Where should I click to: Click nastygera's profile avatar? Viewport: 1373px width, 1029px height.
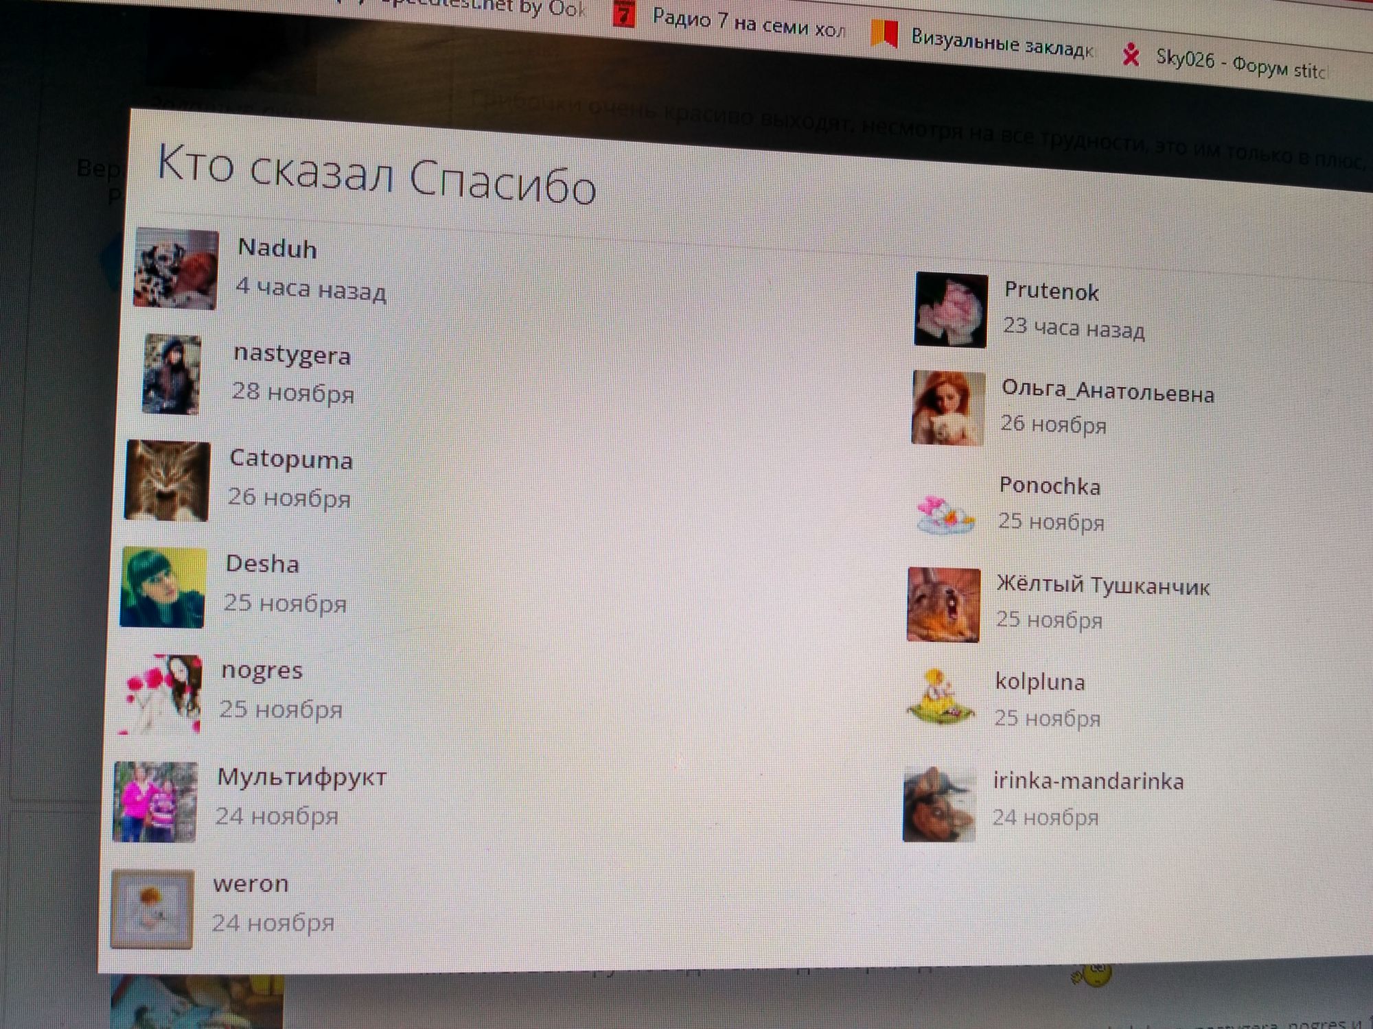[x=172, y=375]
